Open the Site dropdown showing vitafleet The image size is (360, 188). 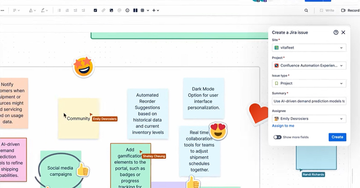309,48
